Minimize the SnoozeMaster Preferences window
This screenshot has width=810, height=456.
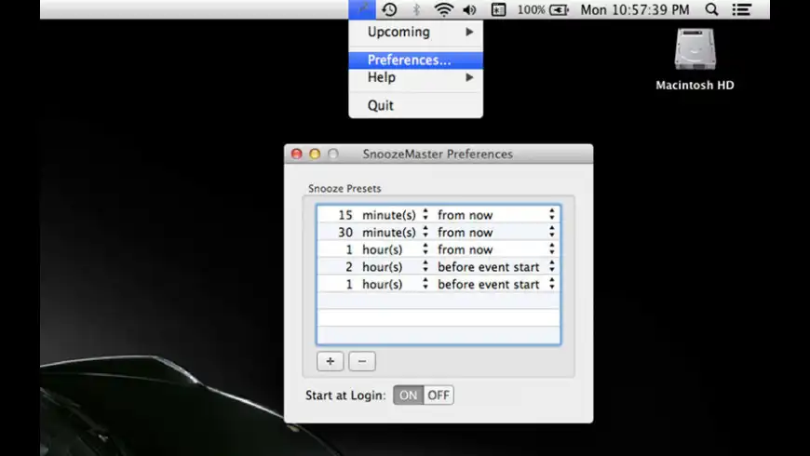tap(315, 154)
